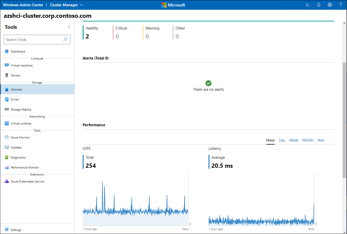Click the latency value 20.5 ms
The height and width of the screenshot is (234, 347).
pos(222,166)
